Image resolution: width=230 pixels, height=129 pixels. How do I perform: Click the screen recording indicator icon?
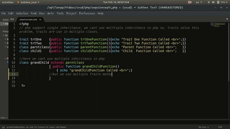tap(190, 2)
